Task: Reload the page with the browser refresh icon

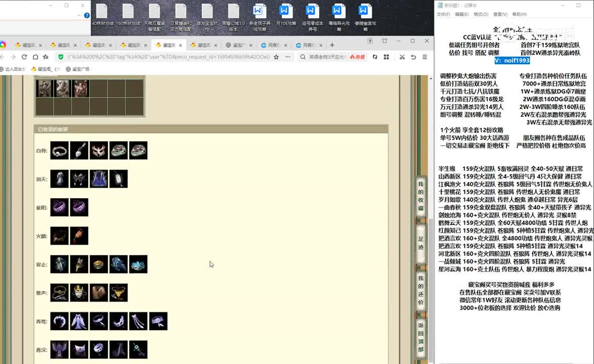Action: pyautogui.click(x=24, y=57)
